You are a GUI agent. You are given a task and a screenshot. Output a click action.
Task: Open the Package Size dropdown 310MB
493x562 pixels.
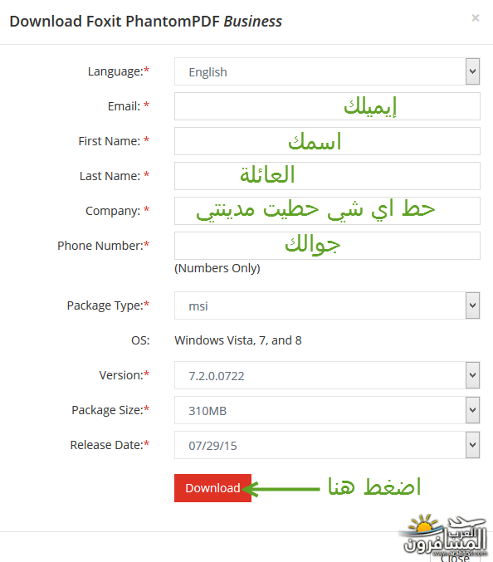[327, 410]
